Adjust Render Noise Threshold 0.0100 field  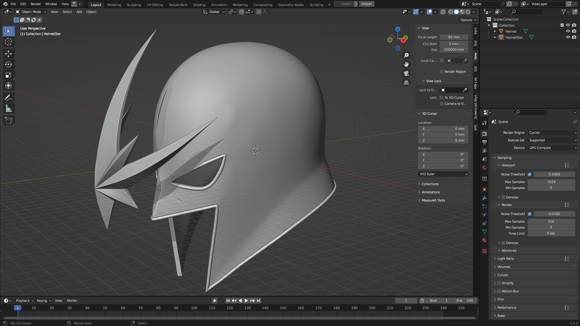(x=554, y=214)
